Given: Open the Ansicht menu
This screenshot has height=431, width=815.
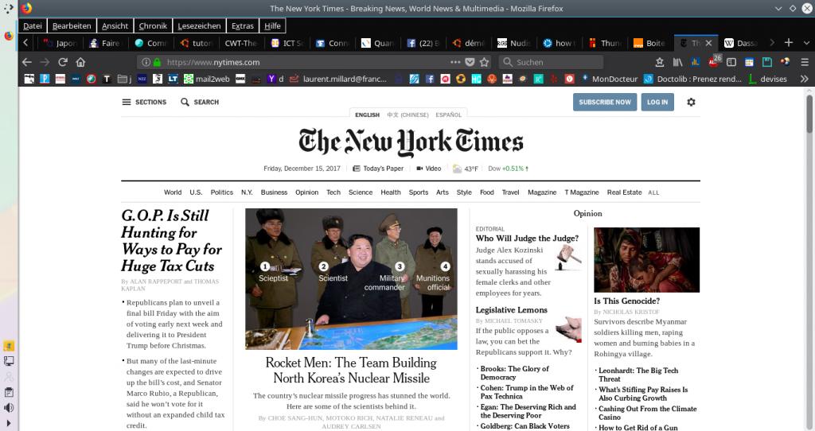Looking at the screenshot, I should [x=115, y=26].
